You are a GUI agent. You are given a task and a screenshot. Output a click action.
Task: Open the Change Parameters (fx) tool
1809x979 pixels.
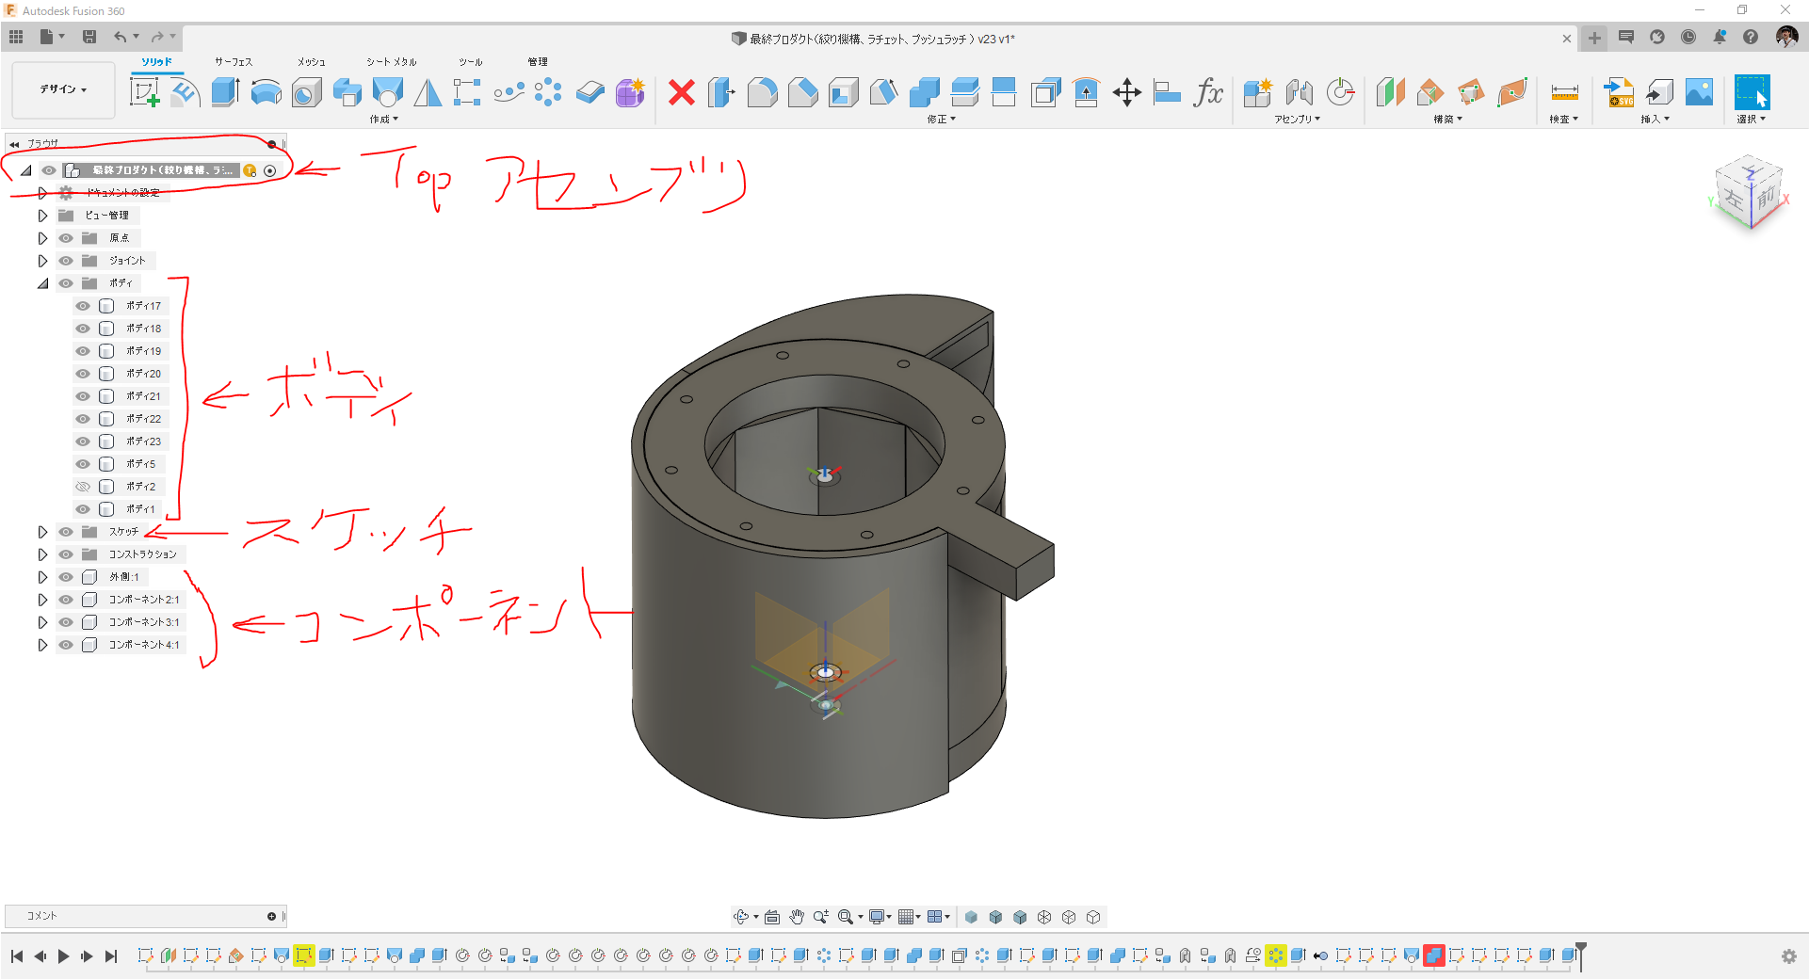tap(1208, 94)
